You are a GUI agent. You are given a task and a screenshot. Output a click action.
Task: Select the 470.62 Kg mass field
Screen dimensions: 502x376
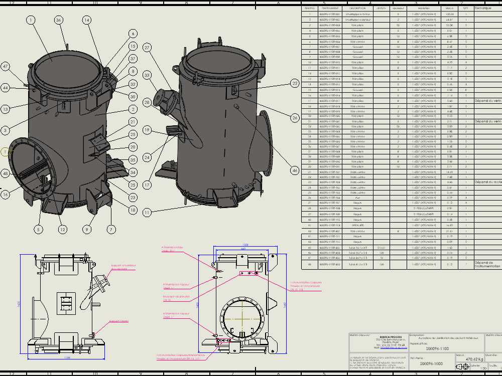[474, 359]
